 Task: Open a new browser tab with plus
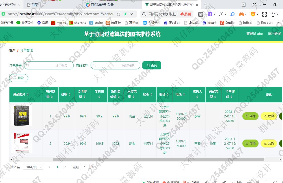(x=206, y=5)
